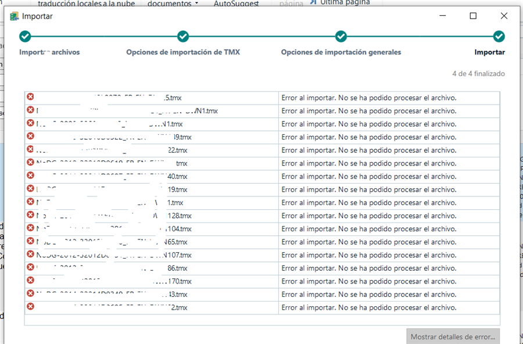Screen dimensions: 523x344
Task: Click the red error icon for file ending 128.tmx
Action: point(30,215)
